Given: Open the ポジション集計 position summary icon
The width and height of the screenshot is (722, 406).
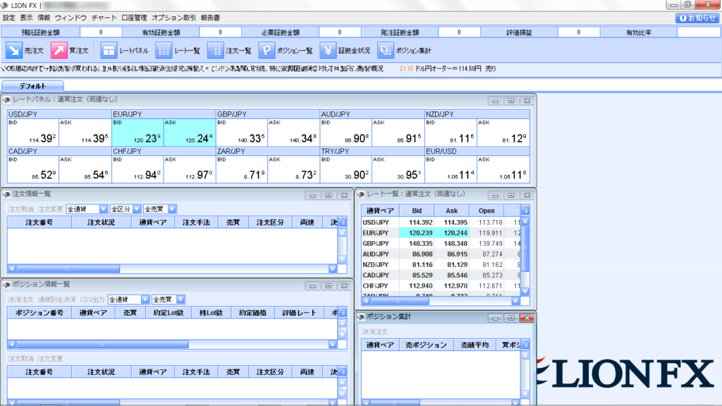Looking at the screenshot, I should pos(386,50).
